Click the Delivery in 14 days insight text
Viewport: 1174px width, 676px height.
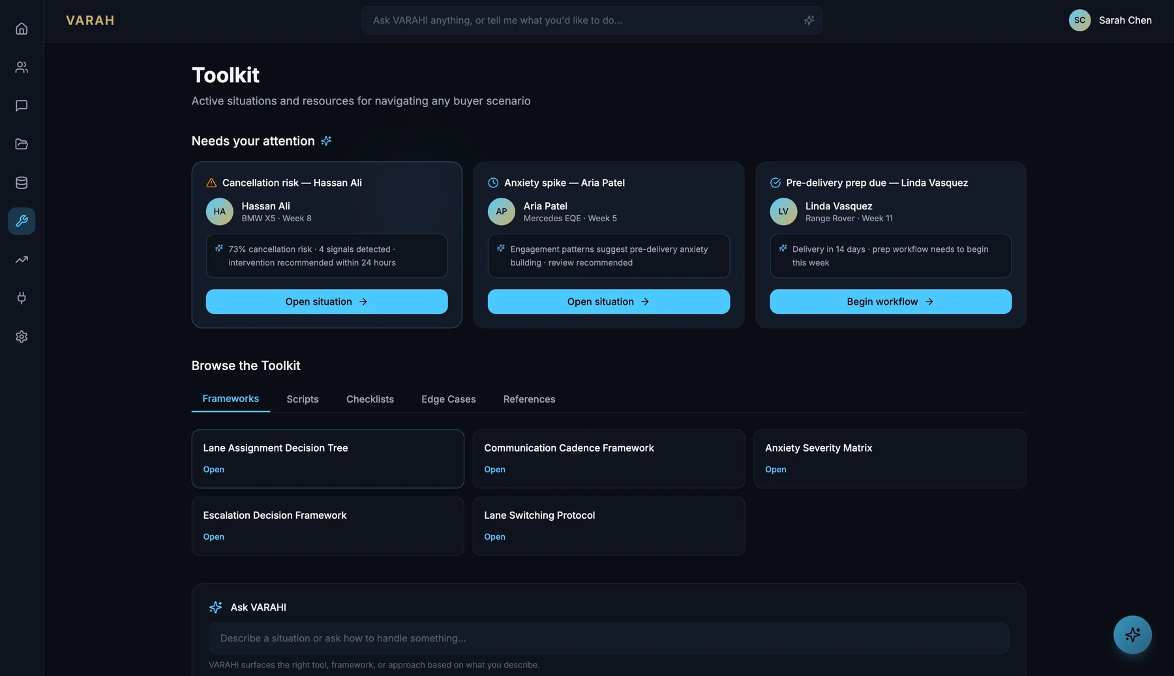pos(890,256)
